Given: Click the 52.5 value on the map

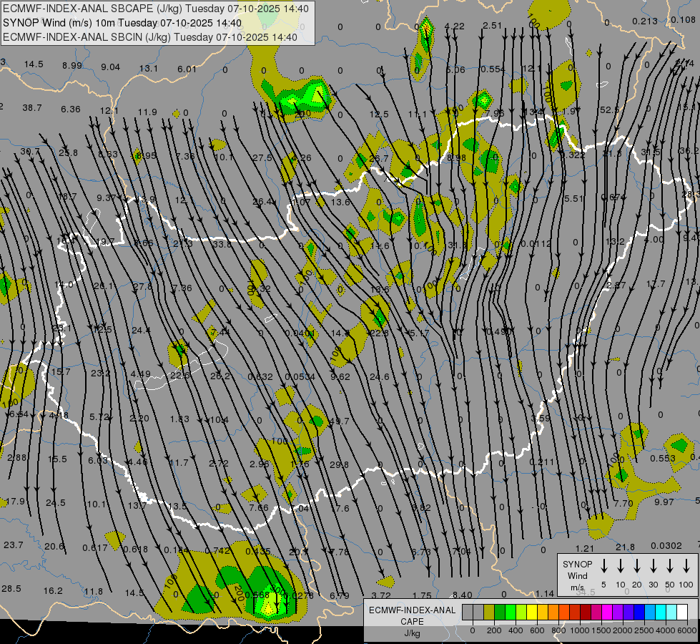Looking at the screenshot, I should point(610,109).
